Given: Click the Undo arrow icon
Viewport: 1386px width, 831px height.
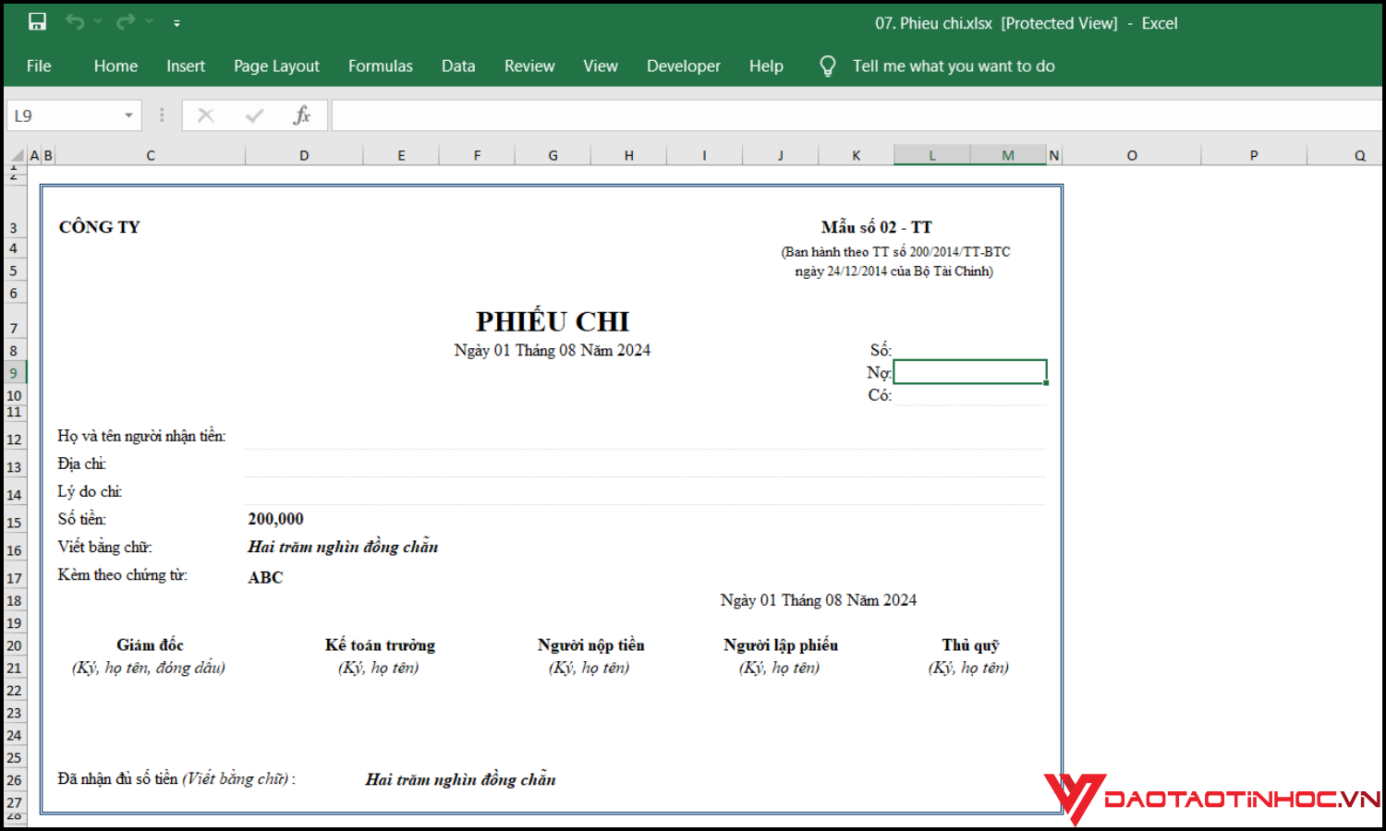Looking at the screenshot, I should 75,22.
